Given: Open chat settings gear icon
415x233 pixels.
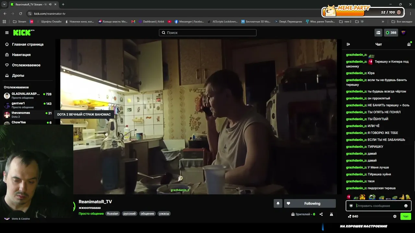Looking at the screenshot, I should 395,216.
